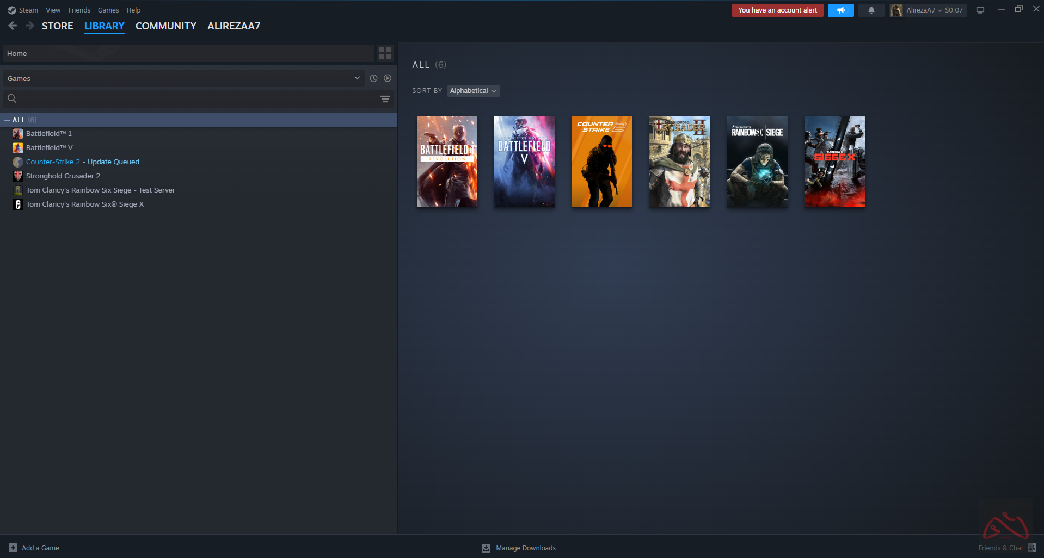
Task: Go back using the left arrow
Action: pos(13,26)
